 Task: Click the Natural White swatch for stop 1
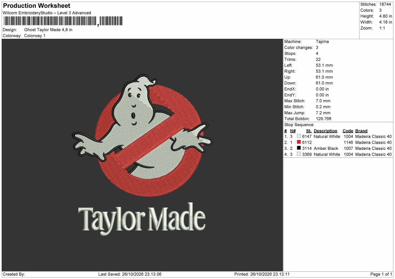pyautogui.click(x=299, y=136)
